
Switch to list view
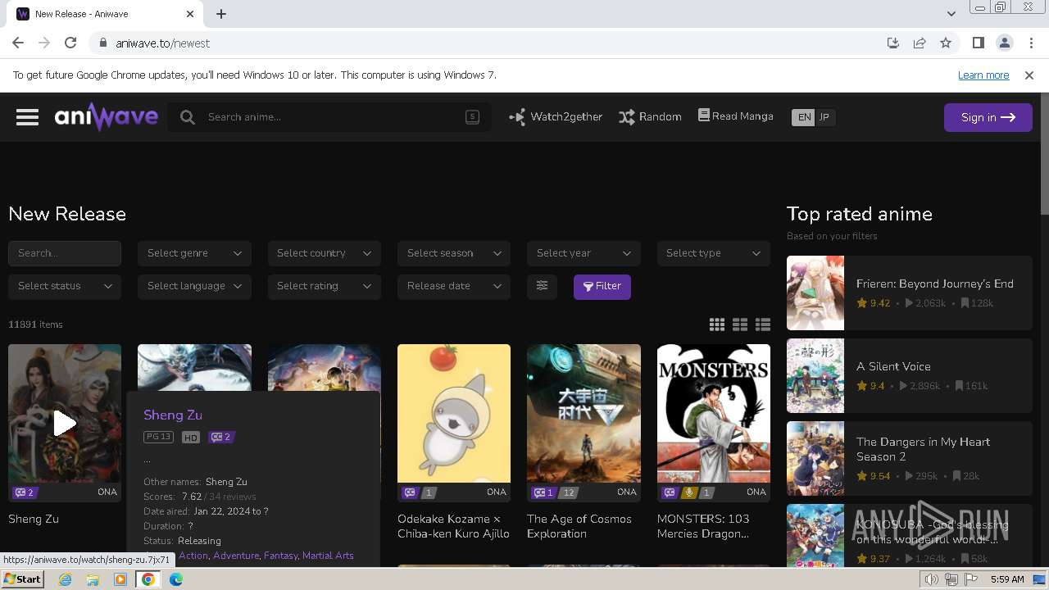[x=763, y=324]
